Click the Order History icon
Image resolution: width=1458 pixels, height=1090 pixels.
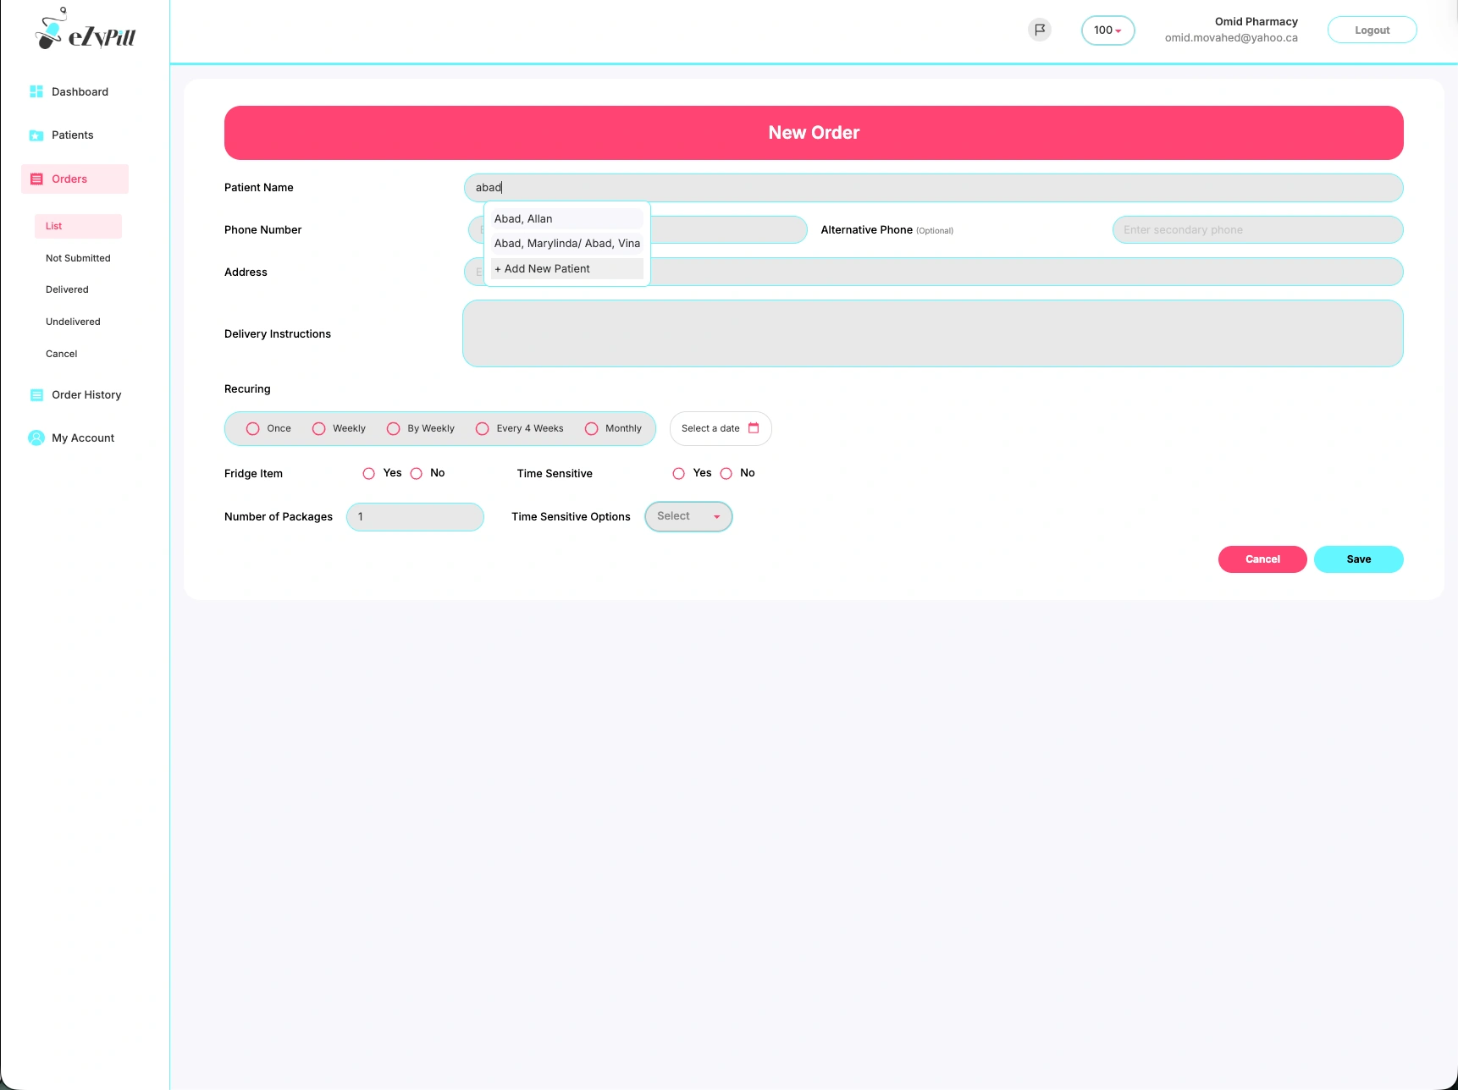point(36,395)
